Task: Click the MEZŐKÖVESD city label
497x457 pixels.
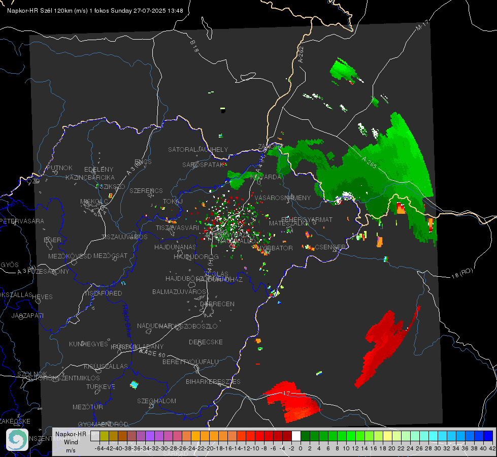Action: point(70,256)
